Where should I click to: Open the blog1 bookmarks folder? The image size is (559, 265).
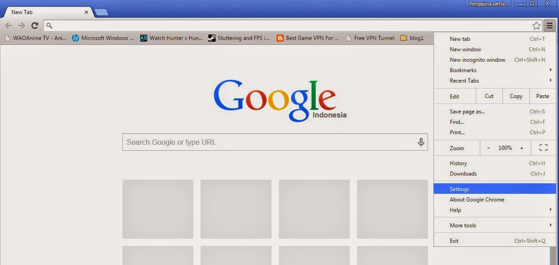pos(412,38)
